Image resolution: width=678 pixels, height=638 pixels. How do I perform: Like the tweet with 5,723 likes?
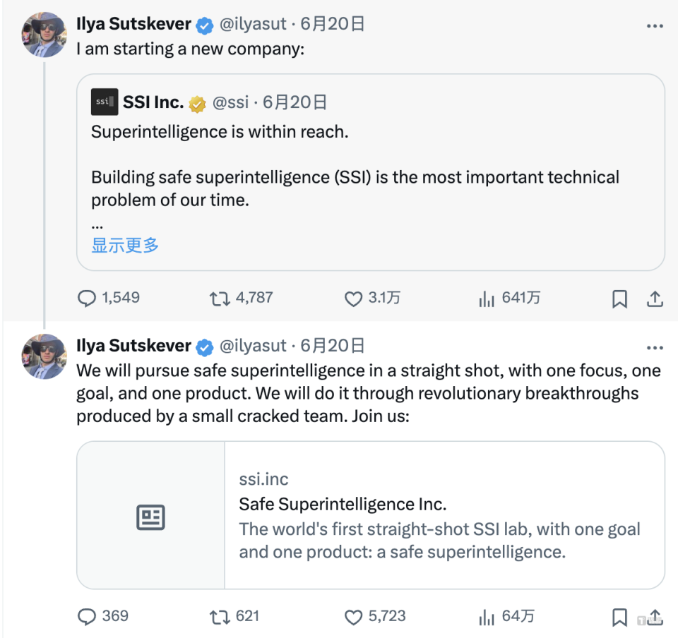[353, 616]
